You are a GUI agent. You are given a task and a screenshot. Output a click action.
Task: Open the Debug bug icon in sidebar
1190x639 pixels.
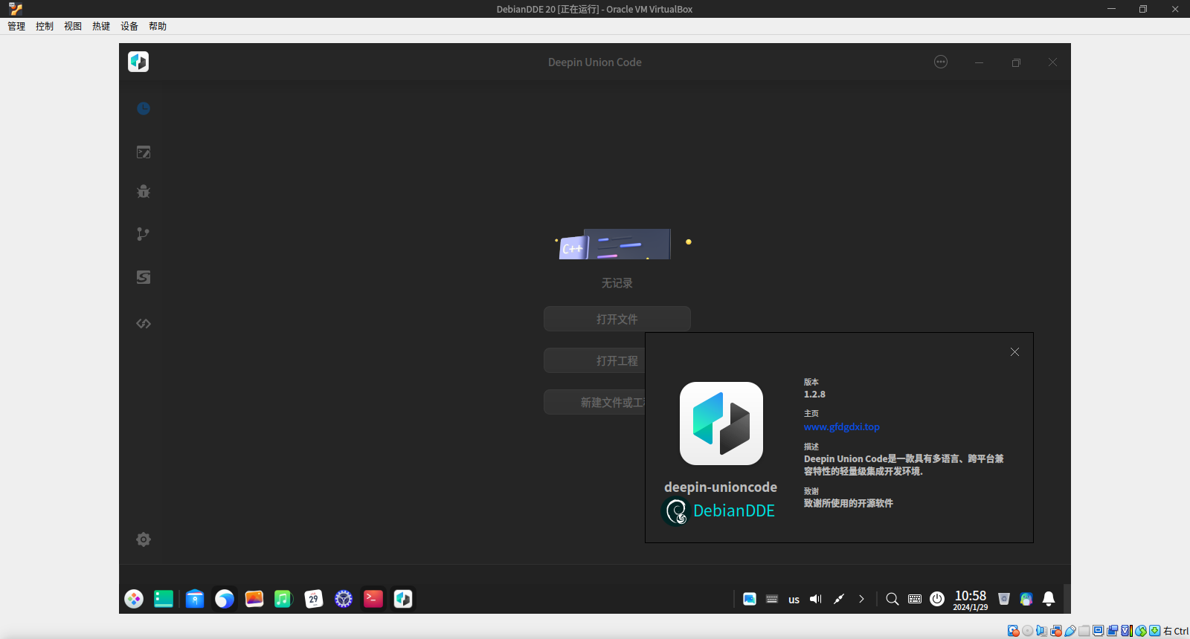click(x=144, y=192)
